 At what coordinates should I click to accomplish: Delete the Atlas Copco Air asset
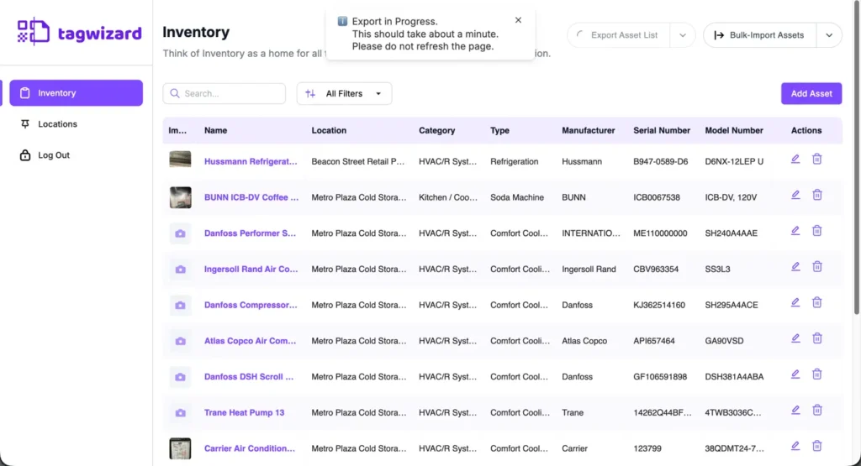tap(817, 338)
